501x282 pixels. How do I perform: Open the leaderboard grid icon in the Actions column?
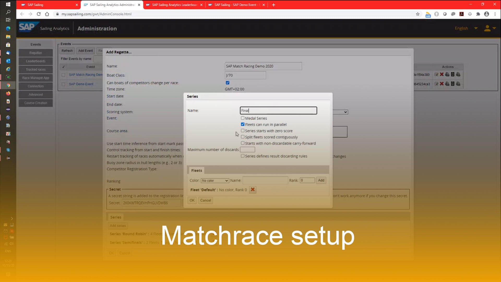tap(453, 74)
